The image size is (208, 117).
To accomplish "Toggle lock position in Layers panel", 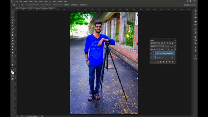I will 160,49.
